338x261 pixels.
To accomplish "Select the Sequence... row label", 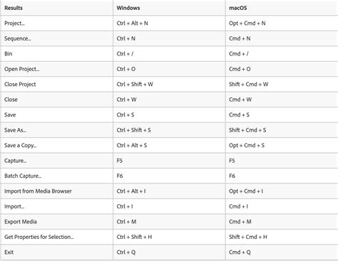I will click(x=18, y=38).
